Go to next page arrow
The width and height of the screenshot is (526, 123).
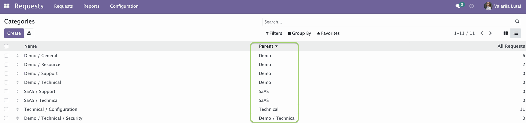490,33
